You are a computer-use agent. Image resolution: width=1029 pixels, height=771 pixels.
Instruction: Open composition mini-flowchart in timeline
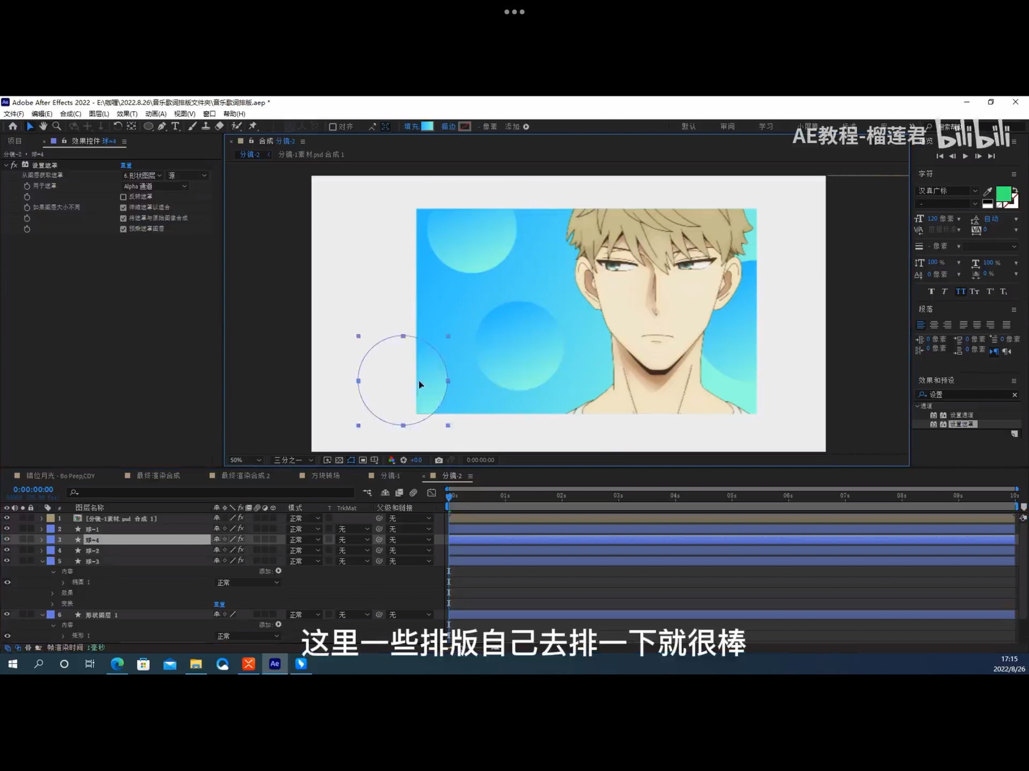[x=368, y=493]
